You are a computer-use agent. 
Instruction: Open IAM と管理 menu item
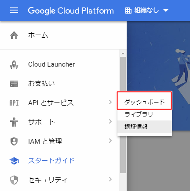[x=45, y=141]
